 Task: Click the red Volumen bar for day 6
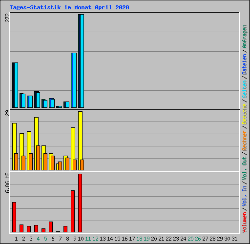pyautogui.click(x=51, y=227)
